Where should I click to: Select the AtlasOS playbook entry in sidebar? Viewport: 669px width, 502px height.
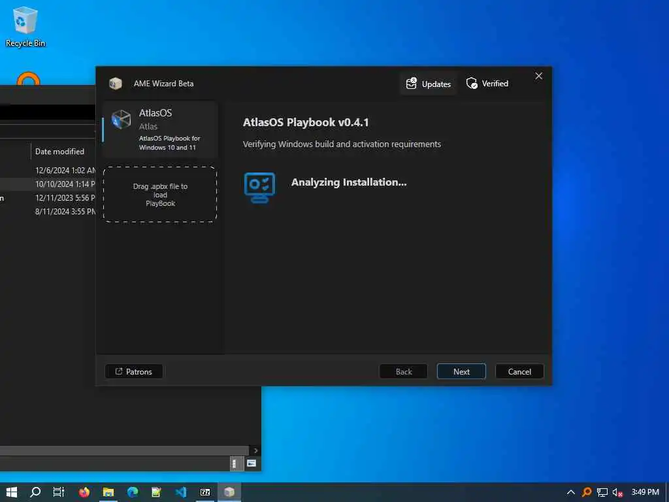[x=161, y=129]
